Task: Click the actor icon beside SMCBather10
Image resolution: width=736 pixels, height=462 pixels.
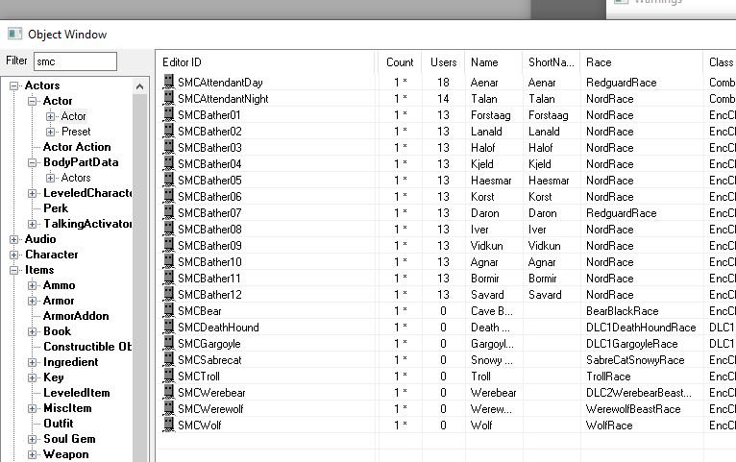Action: coord(168,261)
